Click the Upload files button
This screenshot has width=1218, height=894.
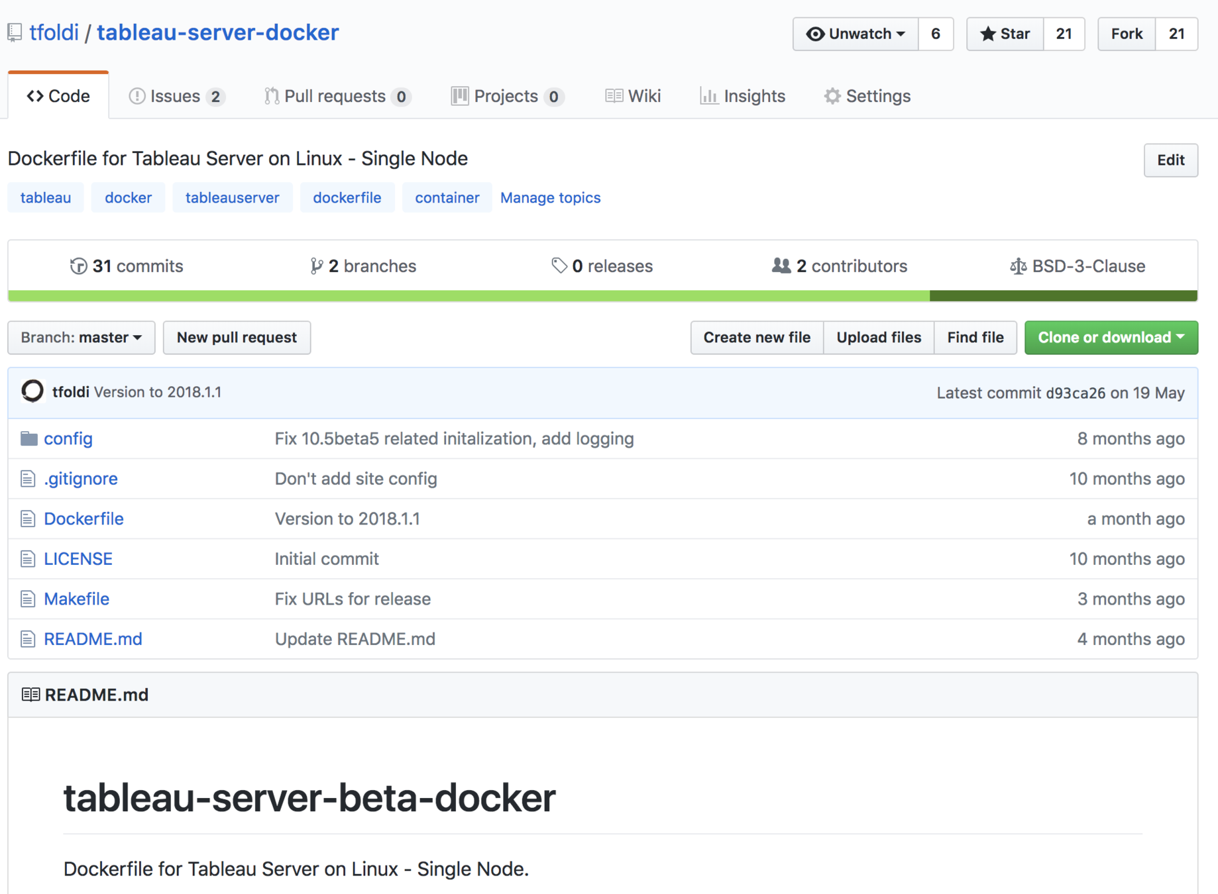(879, 338)
